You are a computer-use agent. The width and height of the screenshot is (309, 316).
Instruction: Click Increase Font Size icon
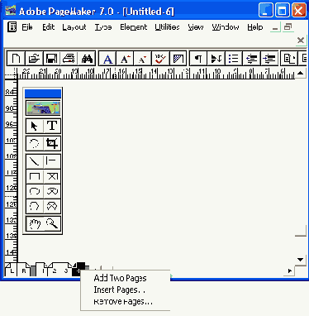126,59
